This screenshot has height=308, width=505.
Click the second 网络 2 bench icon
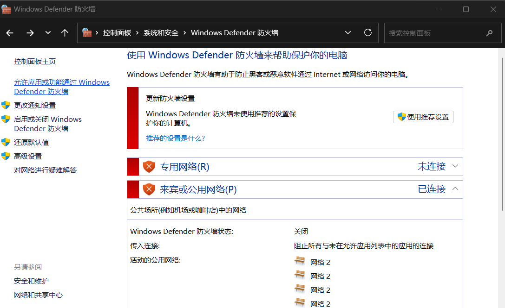pos(300,275)
